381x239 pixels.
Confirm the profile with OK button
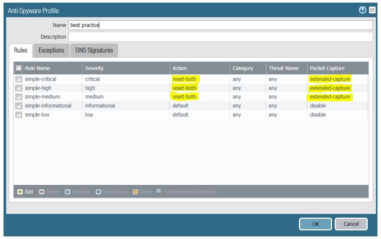tap(315, 224)
